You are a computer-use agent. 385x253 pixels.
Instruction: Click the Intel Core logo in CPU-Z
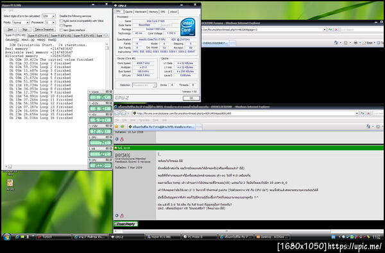(x=188, y=27)
